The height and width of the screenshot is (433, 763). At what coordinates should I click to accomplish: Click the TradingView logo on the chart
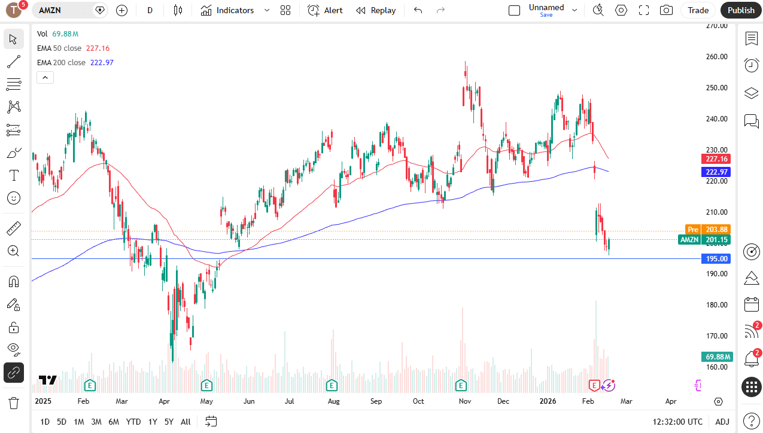(x=48, y=380)
